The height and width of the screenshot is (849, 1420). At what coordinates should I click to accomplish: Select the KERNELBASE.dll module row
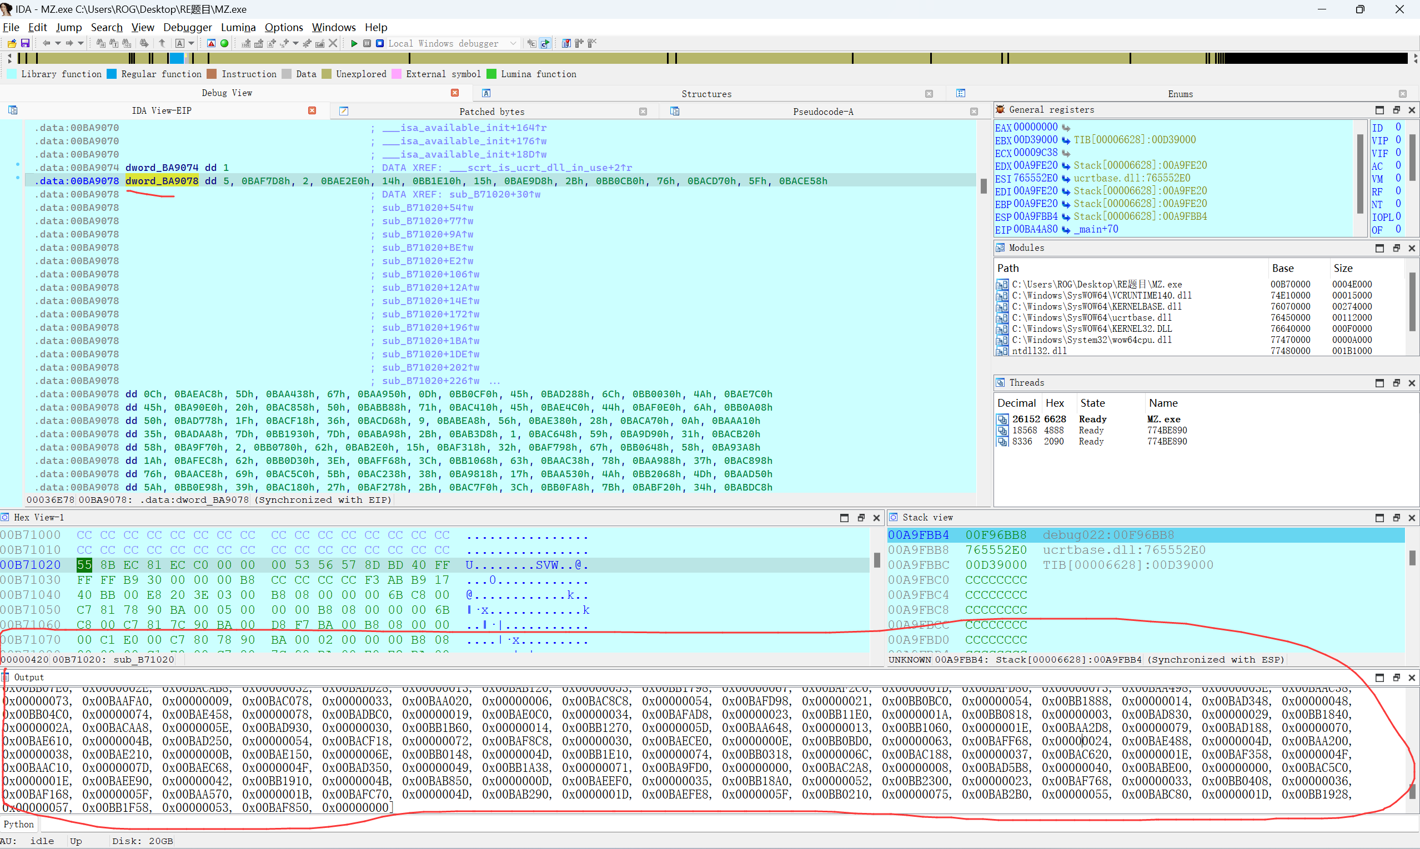tap(1198, 307)
